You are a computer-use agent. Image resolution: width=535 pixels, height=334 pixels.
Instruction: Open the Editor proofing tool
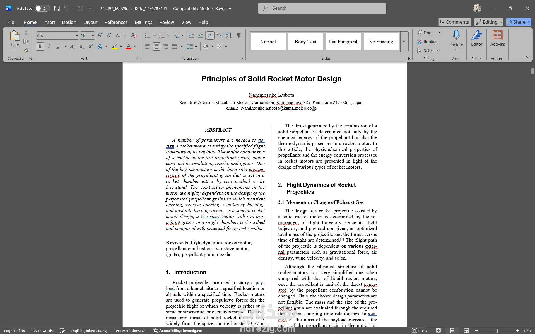[x=476, y=39]
